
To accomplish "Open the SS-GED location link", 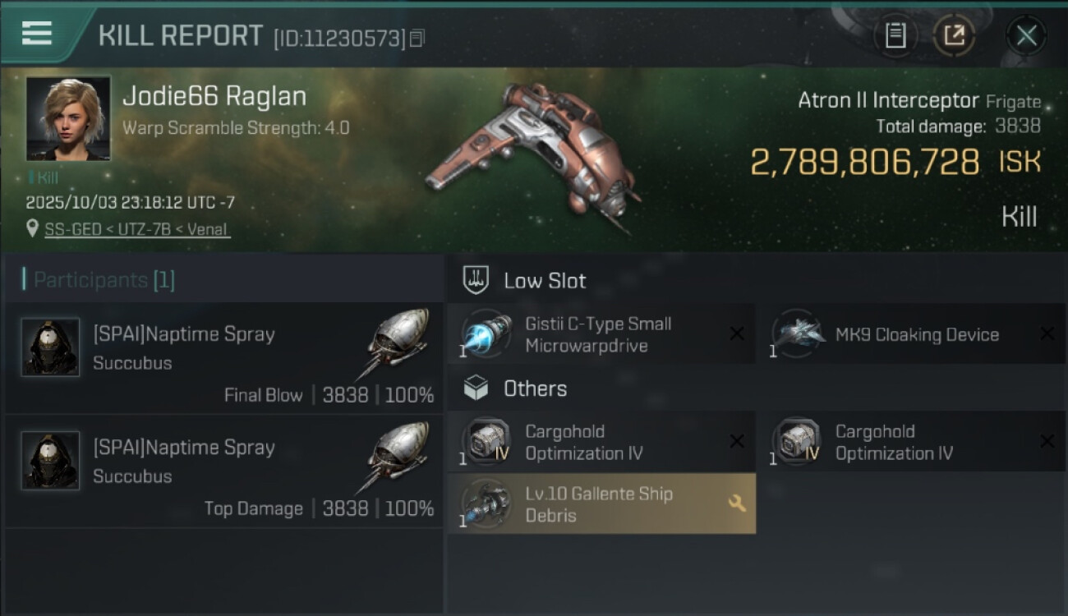I will (x=137, y=229).
